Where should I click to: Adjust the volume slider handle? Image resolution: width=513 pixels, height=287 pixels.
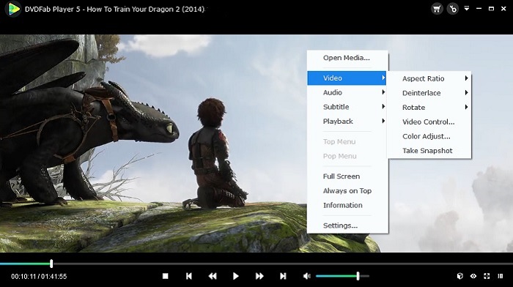coord(358,276)
